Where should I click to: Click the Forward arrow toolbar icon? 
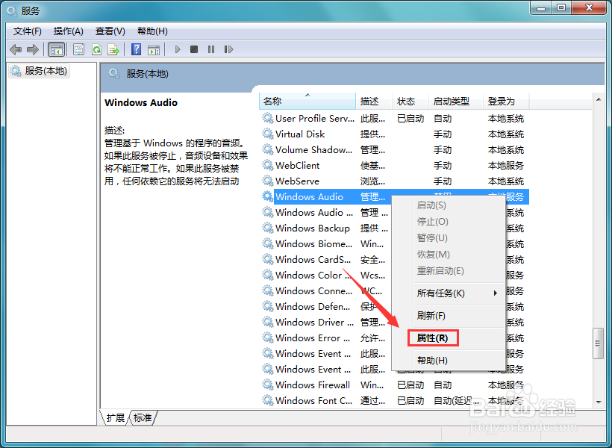pos(33,49)
